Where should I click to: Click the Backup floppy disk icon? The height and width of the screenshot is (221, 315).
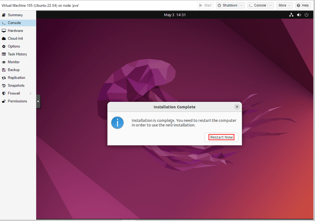[4, 70]
